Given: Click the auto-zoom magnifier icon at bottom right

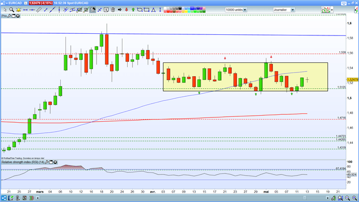Looking at the screenshot, I should point(341,198).
